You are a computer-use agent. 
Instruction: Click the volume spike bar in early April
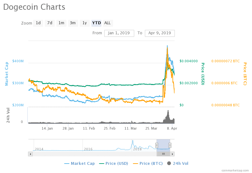[168, 117]
